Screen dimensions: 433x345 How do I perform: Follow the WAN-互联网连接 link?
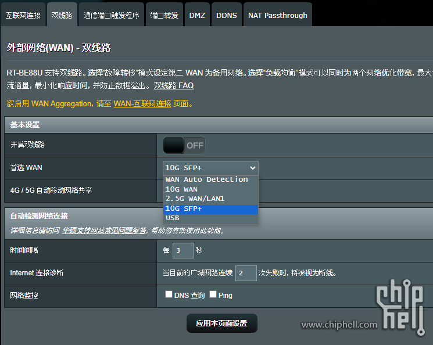[x=142, y=104]
